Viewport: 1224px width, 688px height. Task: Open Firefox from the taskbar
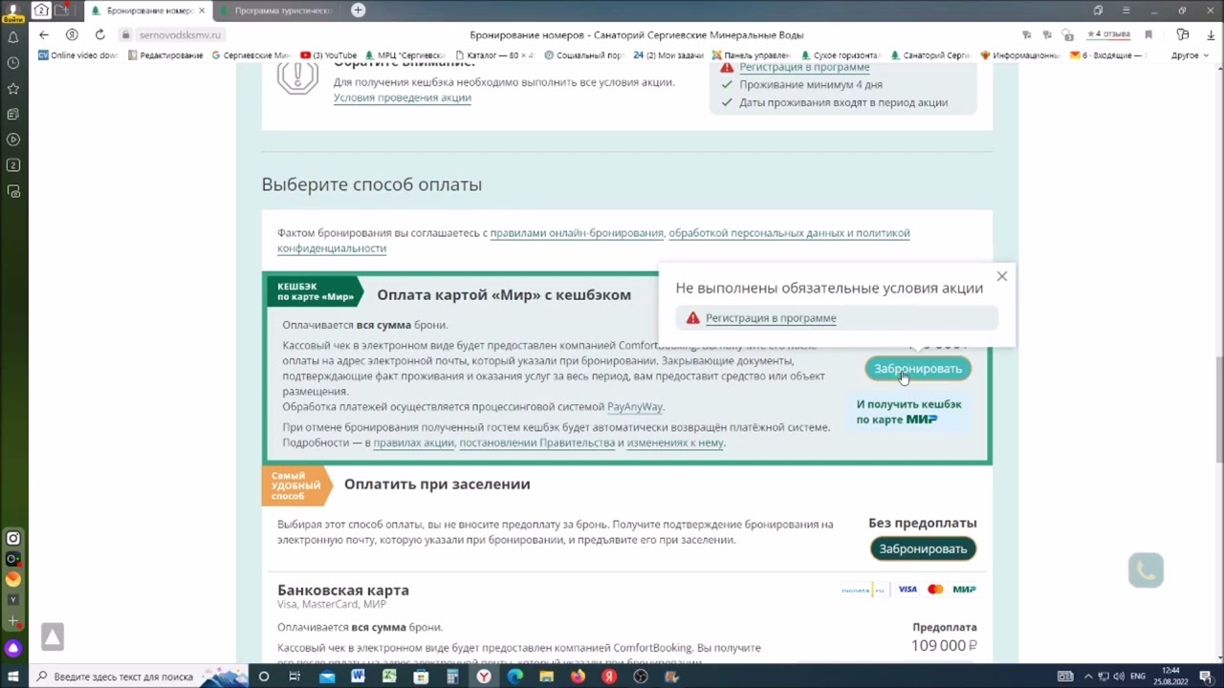578,677
